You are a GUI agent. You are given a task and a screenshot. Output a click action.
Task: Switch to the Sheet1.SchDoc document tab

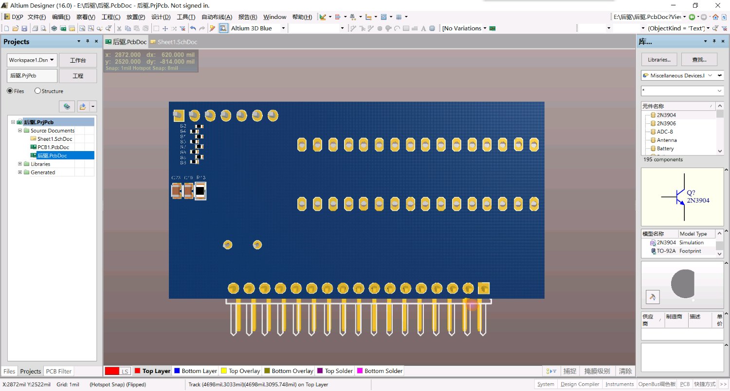(177, 42)
